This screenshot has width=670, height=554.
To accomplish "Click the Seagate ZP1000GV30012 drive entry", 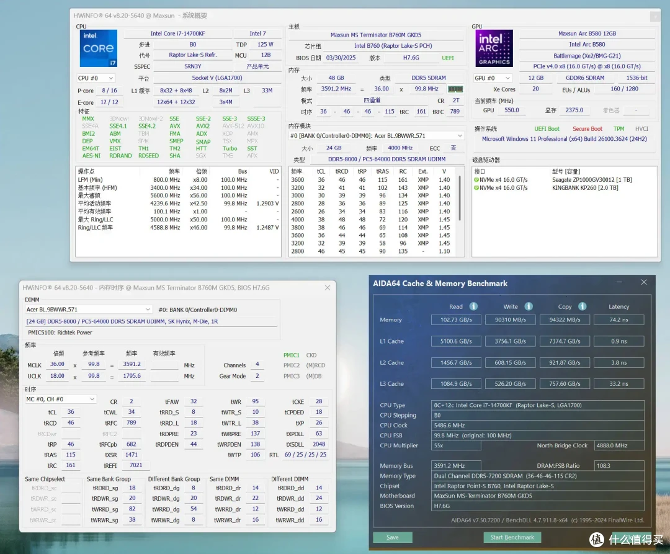I will (592, 180).
